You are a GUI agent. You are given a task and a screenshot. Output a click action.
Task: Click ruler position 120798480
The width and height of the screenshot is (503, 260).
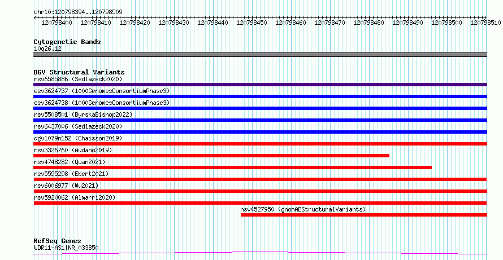pyautogui.click(x=368, y=23)
